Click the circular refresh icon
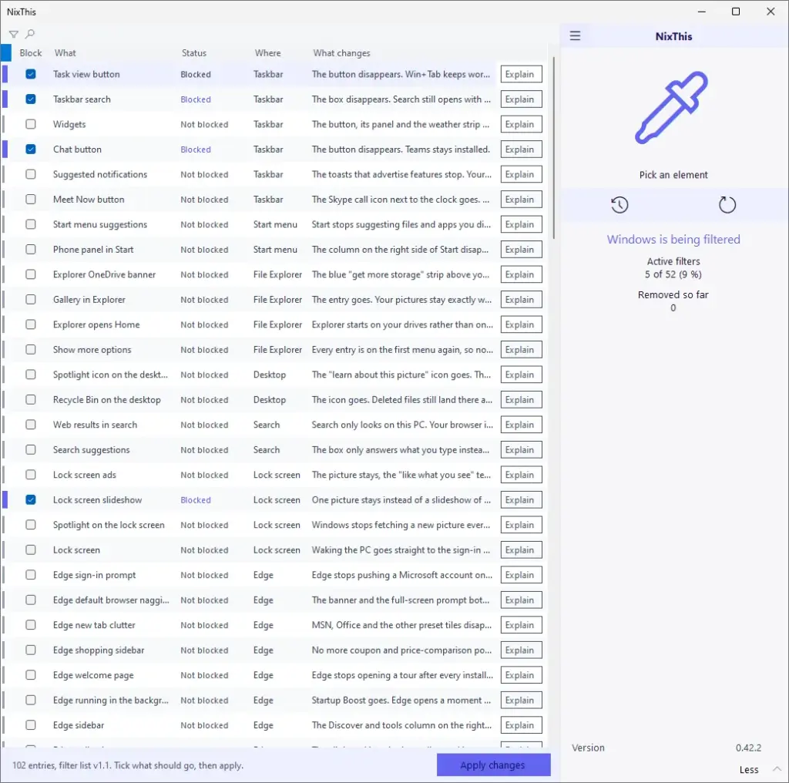 tap(727, 205)
